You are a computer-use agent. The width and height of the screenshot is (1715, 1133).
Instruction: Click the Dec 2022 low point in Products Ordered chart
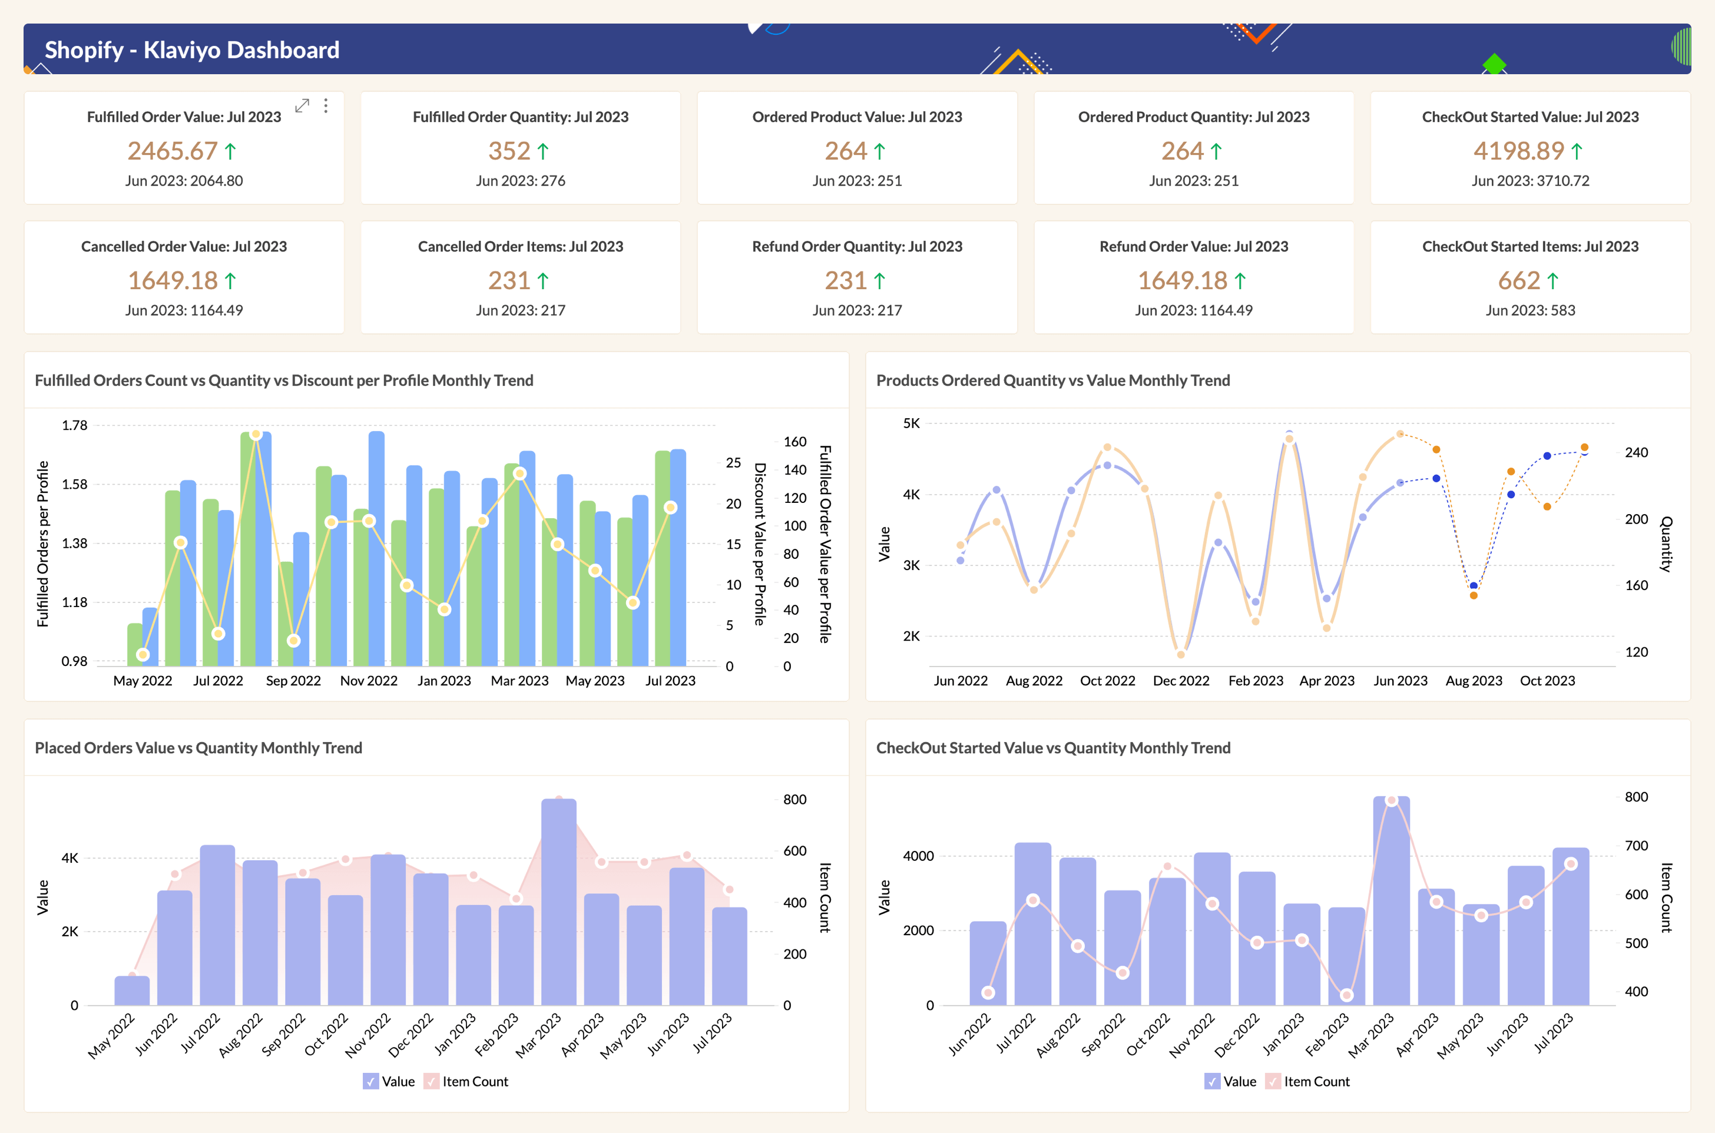tap(1181, 655)
